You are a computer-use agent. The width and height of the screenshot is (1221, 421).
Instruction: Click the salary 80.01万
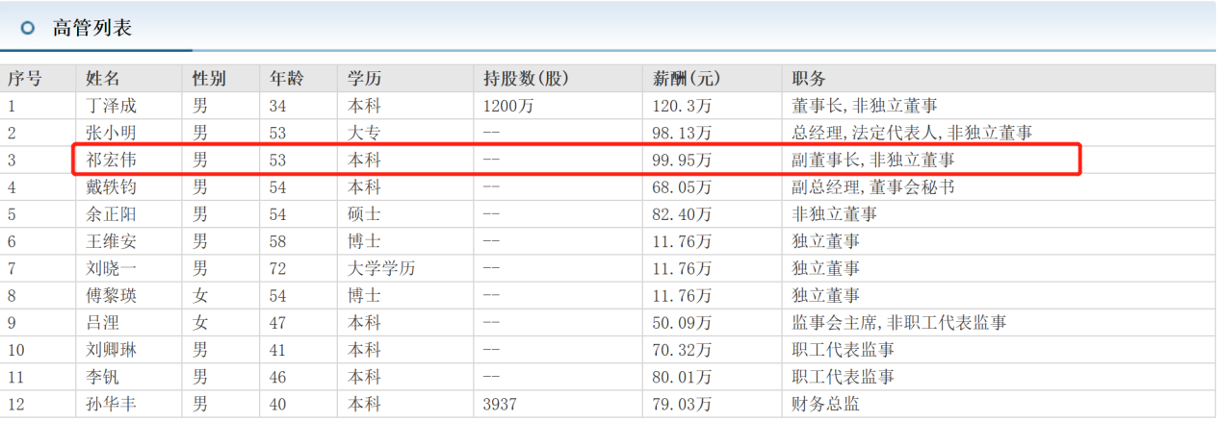click(x=682, y=377)
